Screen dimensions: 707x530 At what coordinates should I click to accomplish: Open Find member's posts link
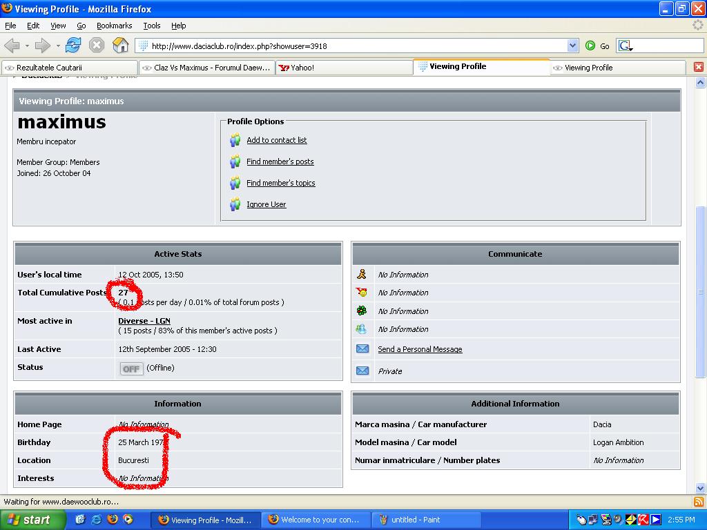(x=280, y=161)
